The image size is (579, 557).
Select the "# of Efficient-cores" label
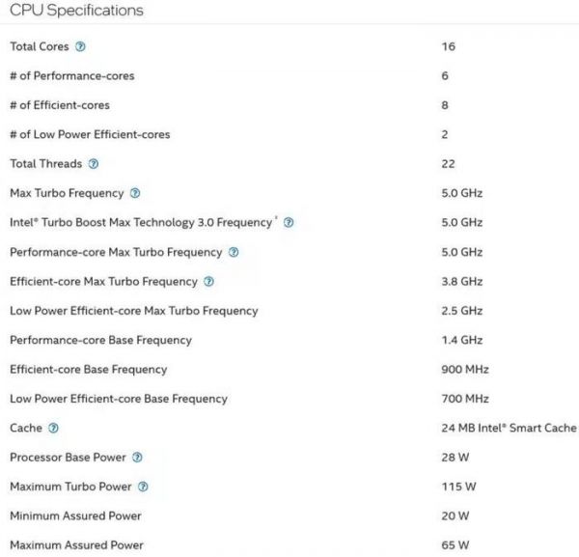[60, 105]
